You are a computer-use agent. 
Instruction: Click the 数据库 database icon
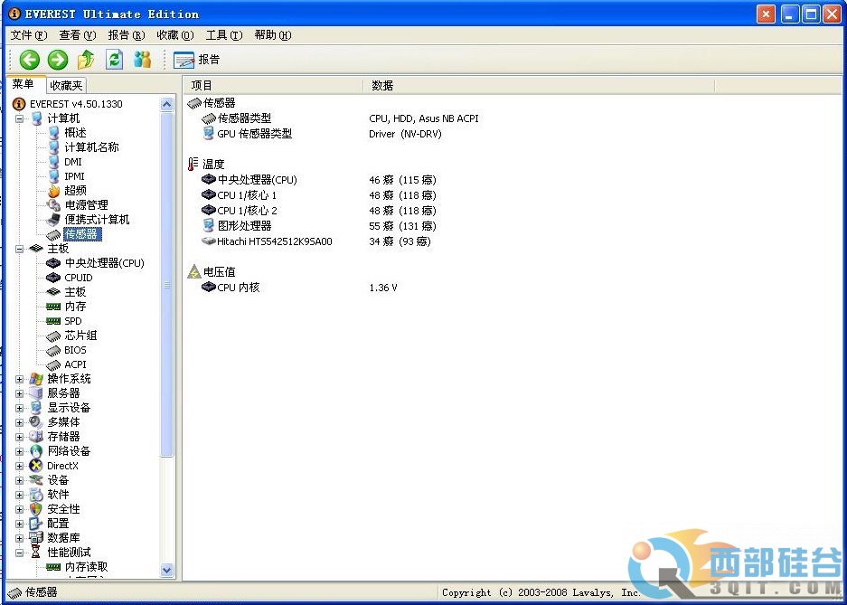[x=36, y=538]
